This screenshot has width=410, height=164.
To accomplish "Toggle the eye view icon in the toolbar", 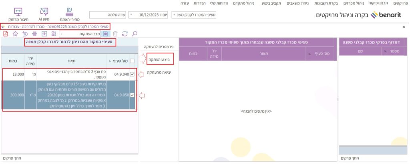I will click(106, 34).
